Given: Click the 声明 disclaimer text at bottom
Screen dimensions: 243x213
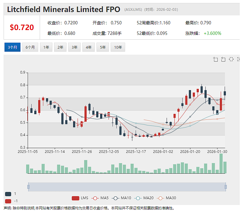Looking at the screenshot, I should (89, 208).
